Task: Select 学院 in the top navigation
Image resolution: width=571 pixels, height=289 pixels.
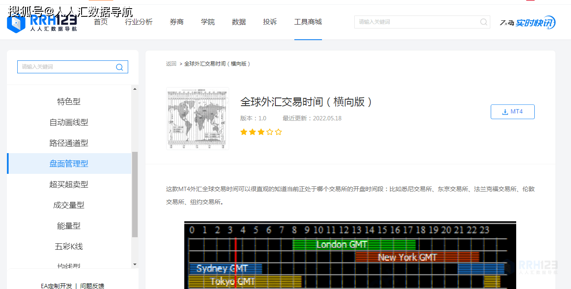Action: point(208,22)
